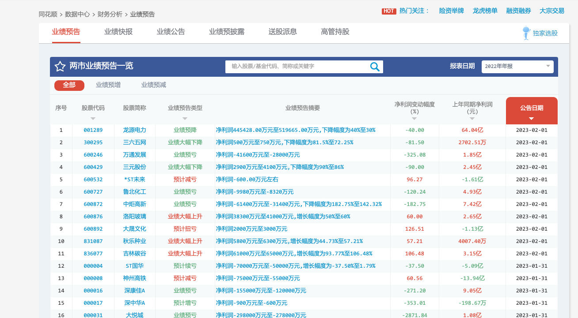The image size is (578, 318).
Task: Open stock 三六五网
Action: pyautogui.click(x=135, y=142)
